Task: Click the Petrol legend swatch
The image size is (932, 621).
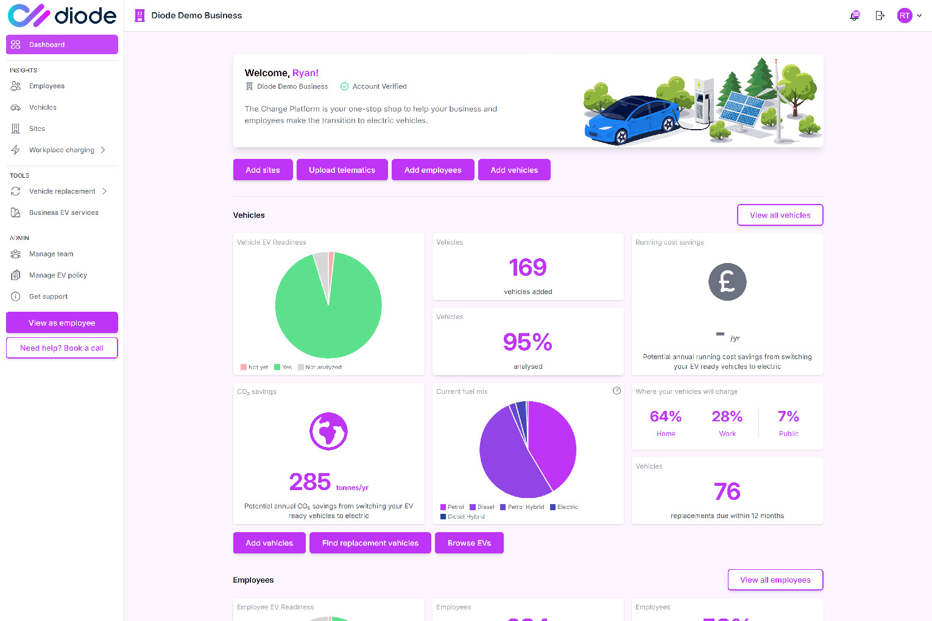Action: 443,507
